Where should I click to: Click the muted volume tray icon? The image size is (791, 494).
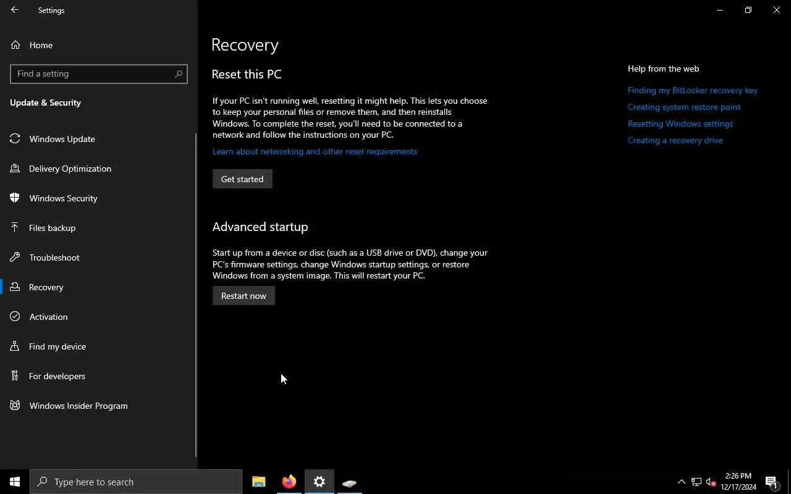[x=711, y=482]
